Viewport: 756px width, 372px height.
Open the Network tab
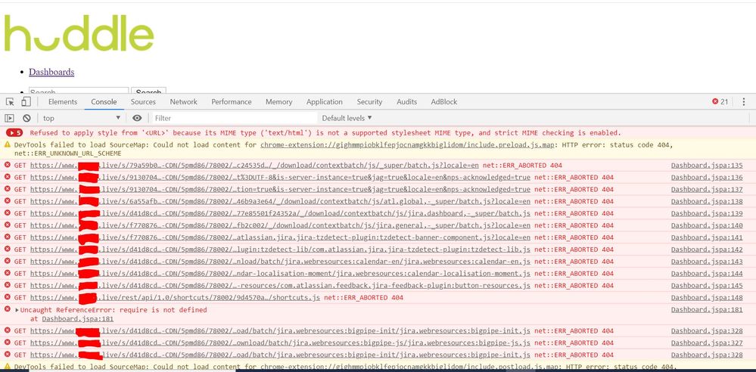(183, 101)
